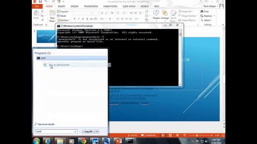Click the Increase Font Size icon
This screenshot has width=257, height=144.
point(102,13)
